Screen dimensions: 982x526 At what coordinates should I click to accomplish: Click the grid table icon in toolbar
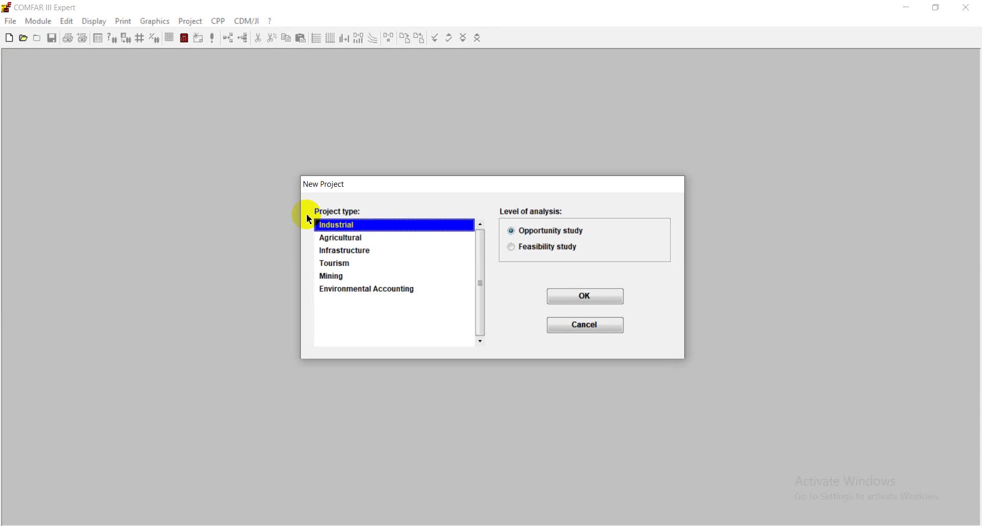(x=169, y=38)
